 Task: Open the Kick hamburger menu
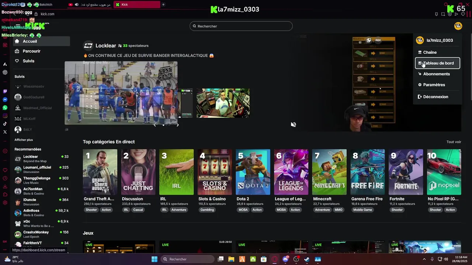tap(18, 26)
